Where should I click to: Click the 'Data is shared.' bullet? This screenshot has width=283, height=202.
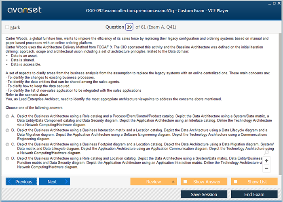point(23,60)
